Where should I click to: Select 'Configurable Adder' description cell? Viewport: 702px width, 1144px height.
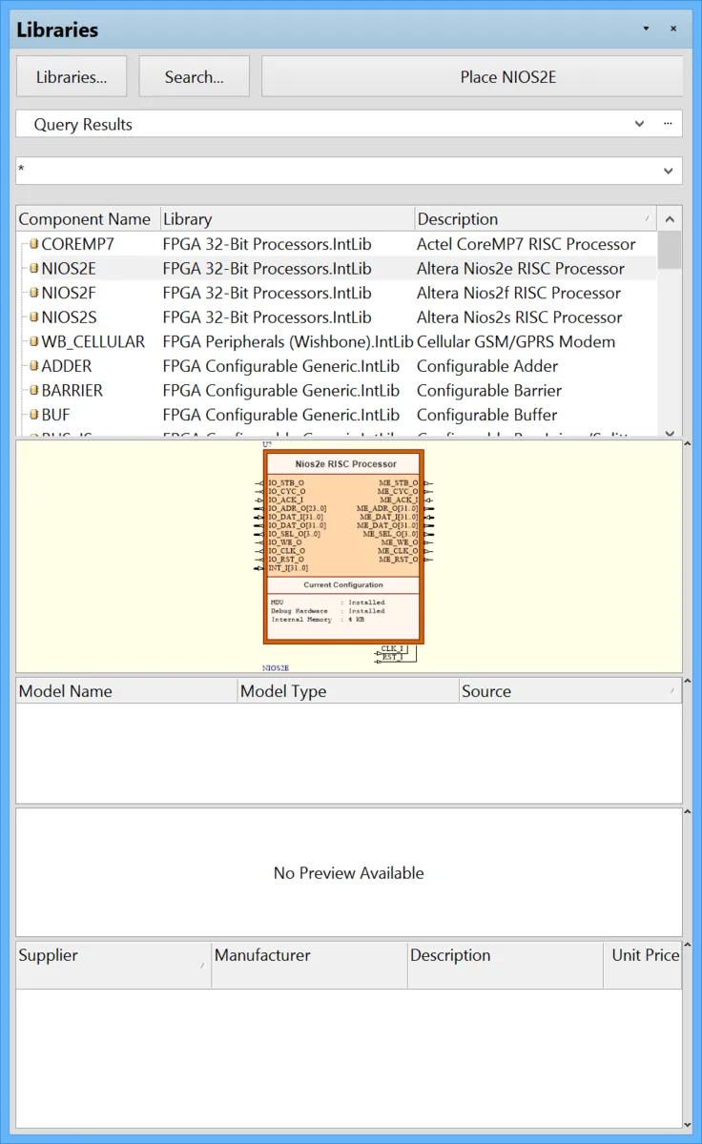pos(487,366)
